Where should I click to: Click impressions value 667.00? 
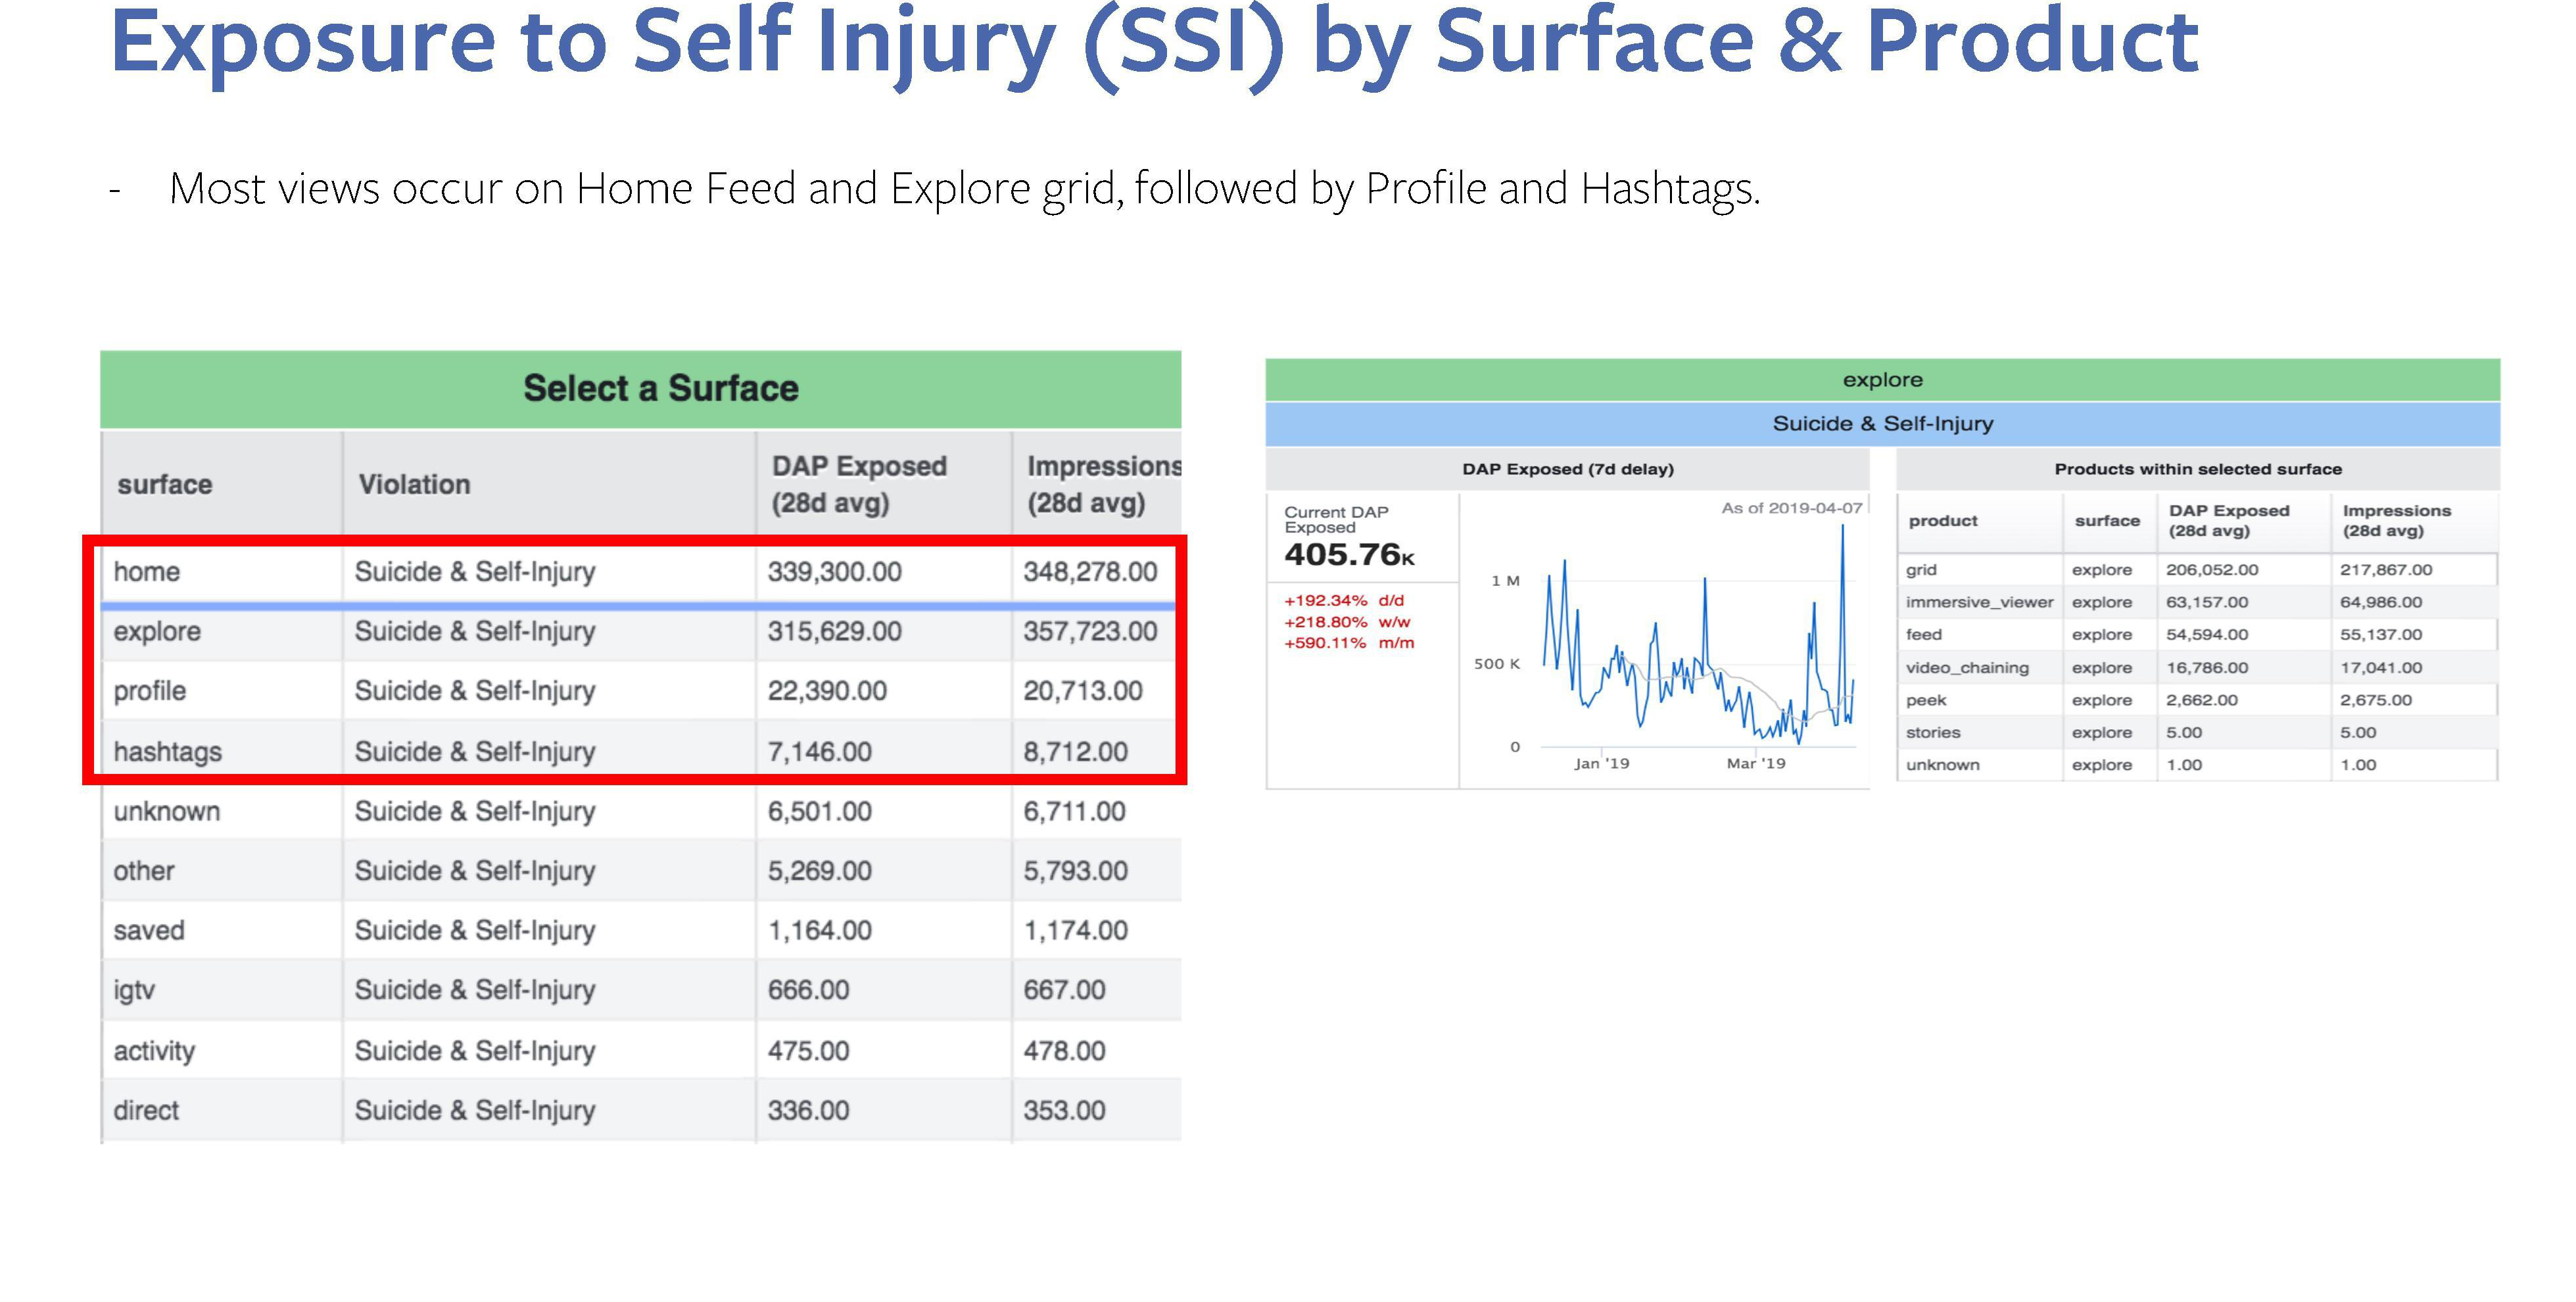click(1064, 990)
